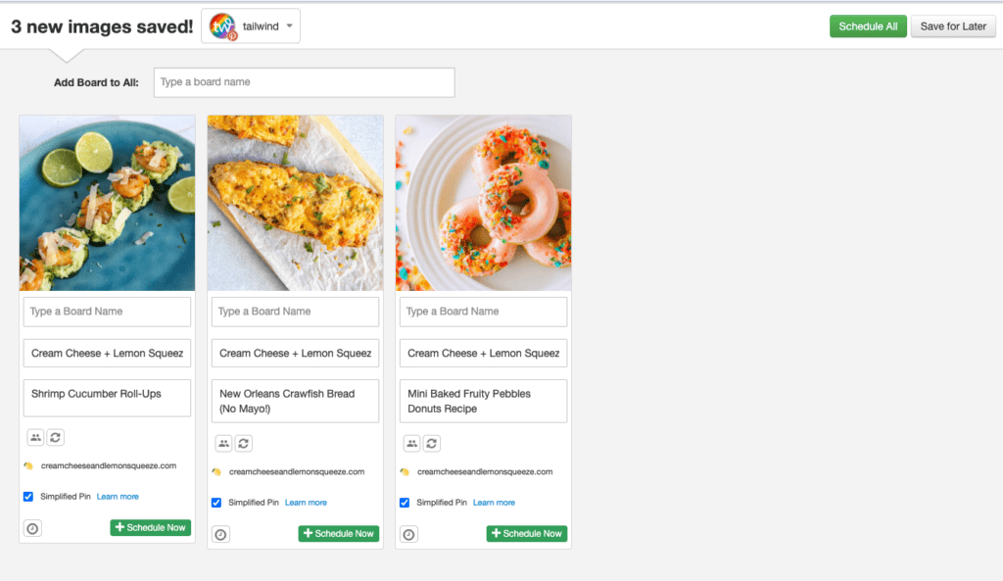Image resolution: width=1003 pixels, height=581 pixels.
Task: Click the source URL on Shrimp Cucumber card
Action: point(109,465)
